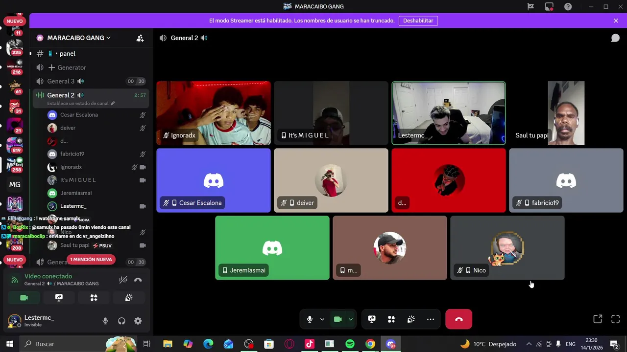Click the connection signal icon next to Vídeo conectado
The height and width of the screenshot is (352, 627).
[15, 280]
